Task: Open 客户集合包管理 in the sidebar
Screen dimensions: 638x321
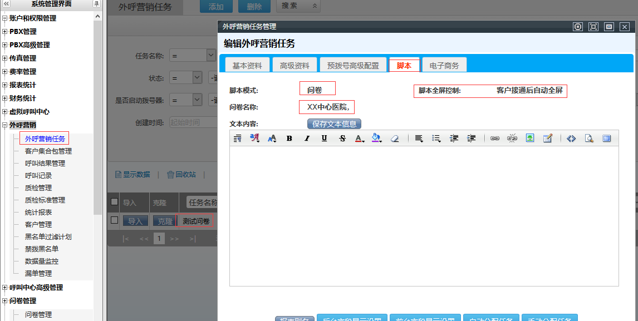Action: (48, 151)
